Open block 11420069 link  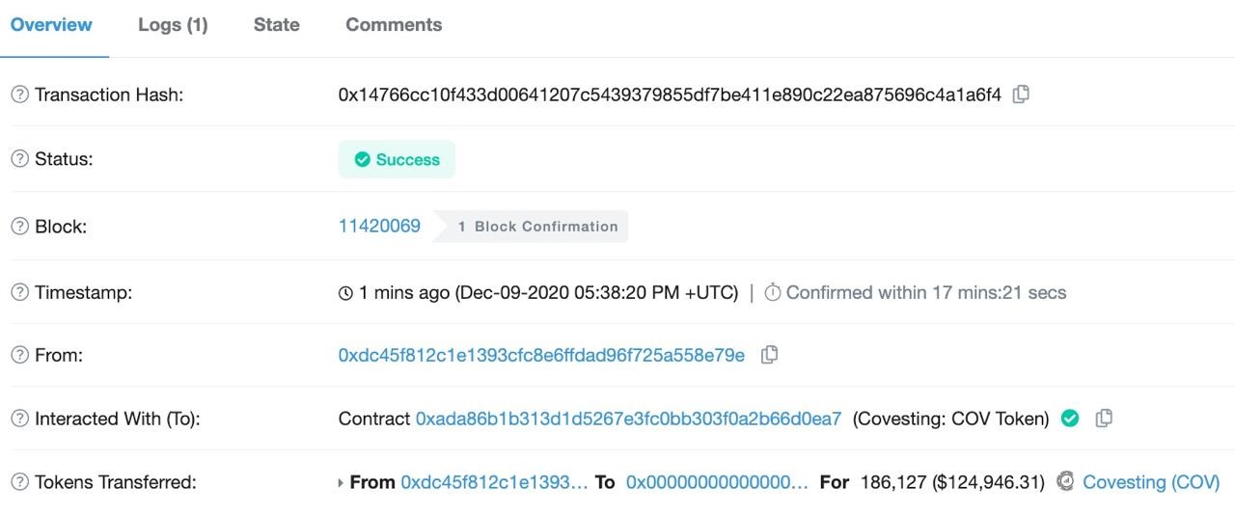[x=379, y=227]
